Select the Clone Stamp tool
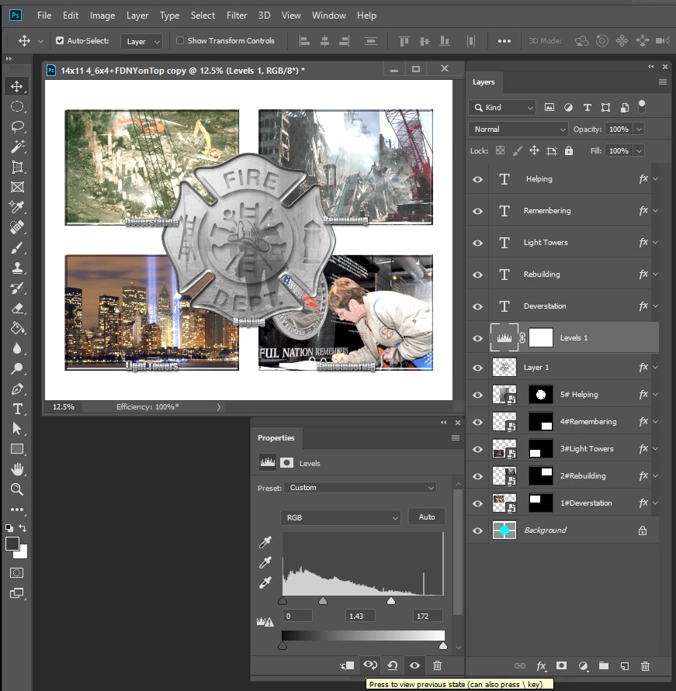 (17, 268)
